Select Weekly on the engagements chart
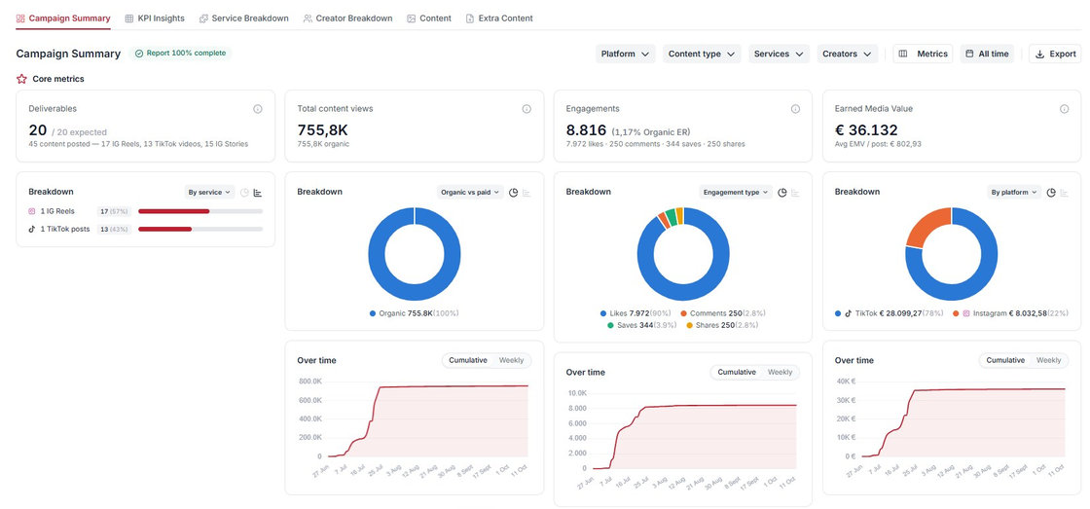Image resolution: width=1090 pixels, height=509 pixels. coord(780,372)
